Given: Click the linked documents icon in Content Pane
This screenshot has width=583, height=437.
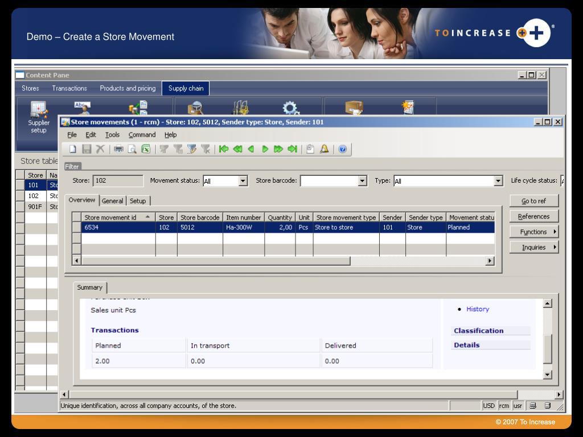Looking at the screenshot, I should (x=138, y=108).
